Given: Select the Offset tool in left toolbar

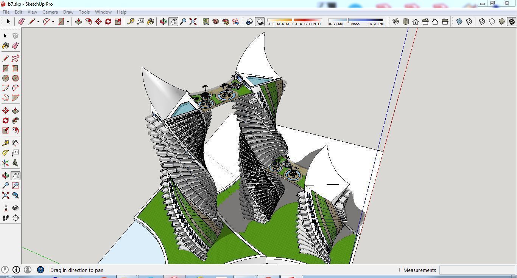Looking at the screenshot, I should pos(16,130).
